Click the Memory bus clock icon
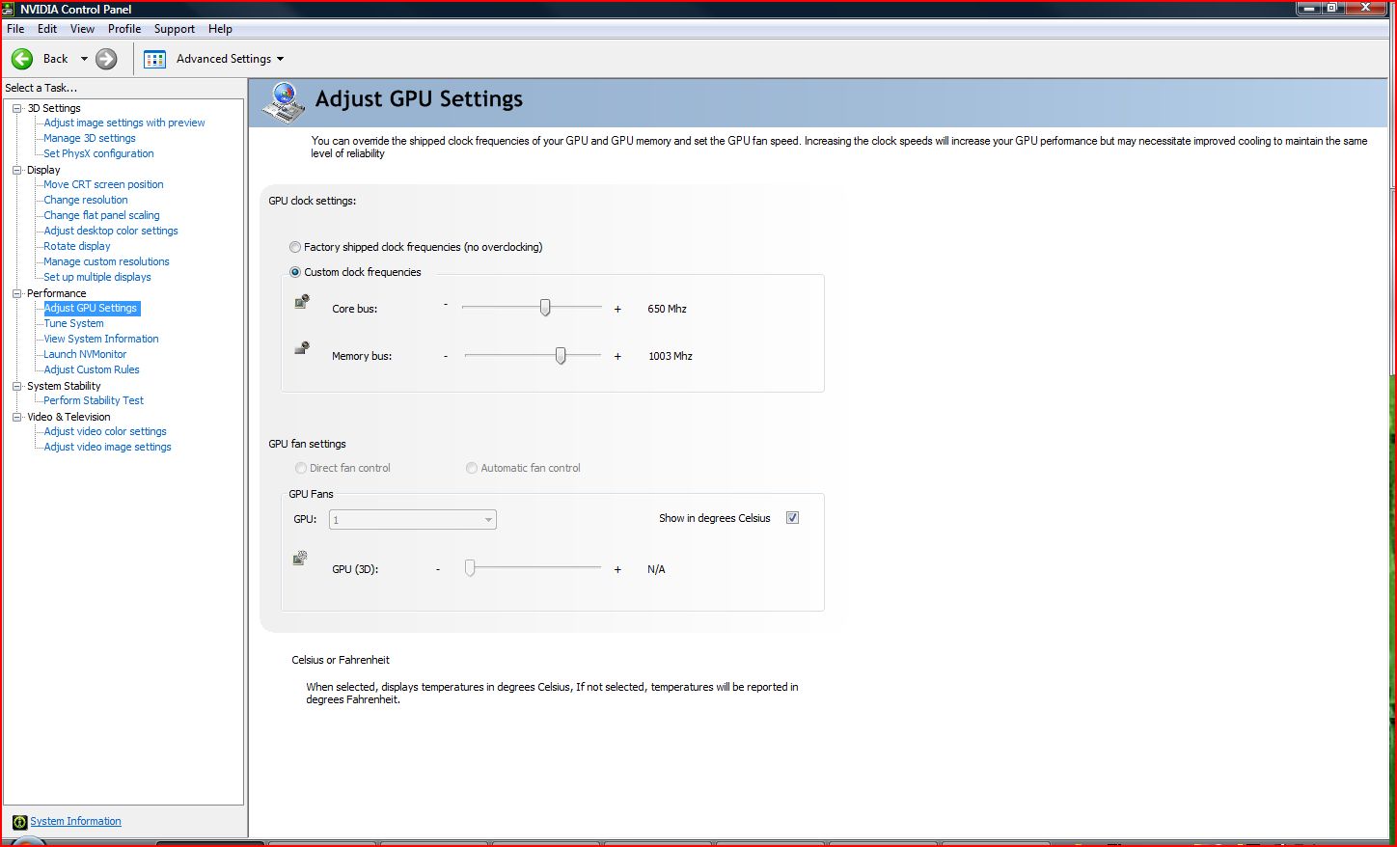 pyautogui.click(x=302, y=348)
